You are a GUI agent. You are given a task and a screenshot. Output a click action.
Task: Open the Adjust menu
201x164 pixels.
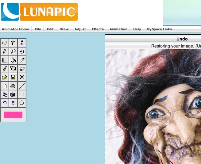(x=80, y=29)
